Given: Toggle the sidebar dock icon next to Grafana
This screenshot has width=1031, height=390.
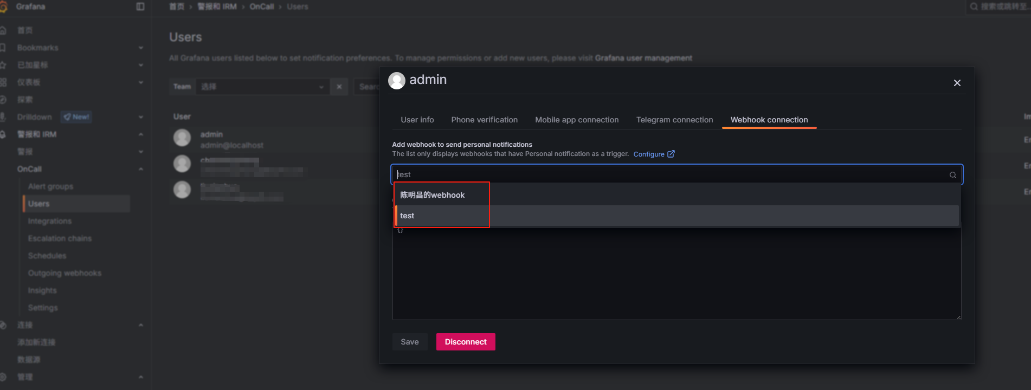Looking at the screenshot, I should click(x=140, y=6).
